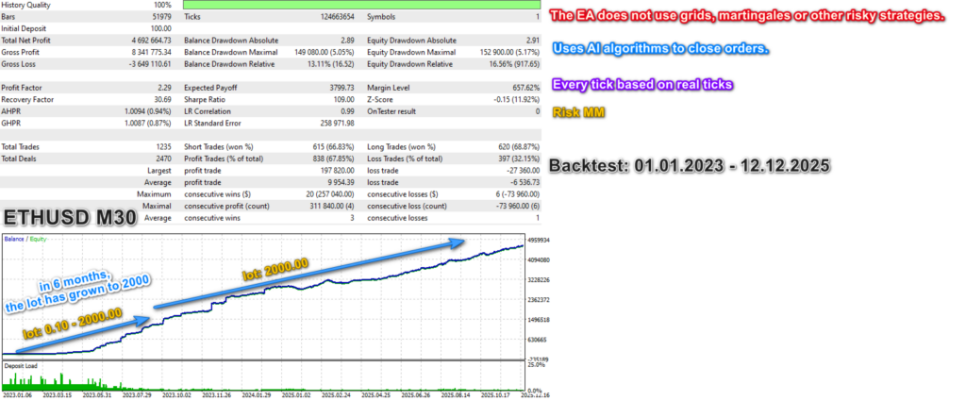Image resolution: width=966 pixels, height=401 pixels.
Task: Select the Deposit Load chart label
Action: click(21, 366)
